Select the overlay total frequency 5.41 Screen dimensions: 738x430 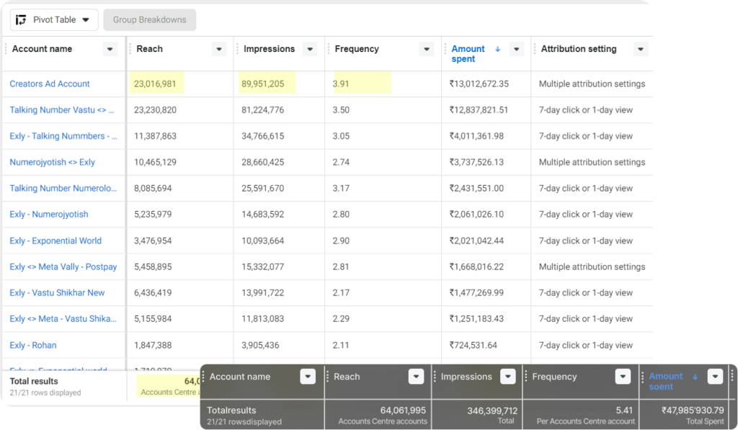coord(624,411)
